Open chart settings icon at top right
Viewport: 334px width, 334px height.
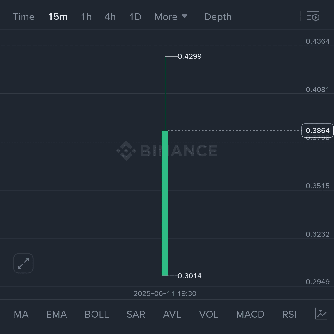[x=313, y=16]
